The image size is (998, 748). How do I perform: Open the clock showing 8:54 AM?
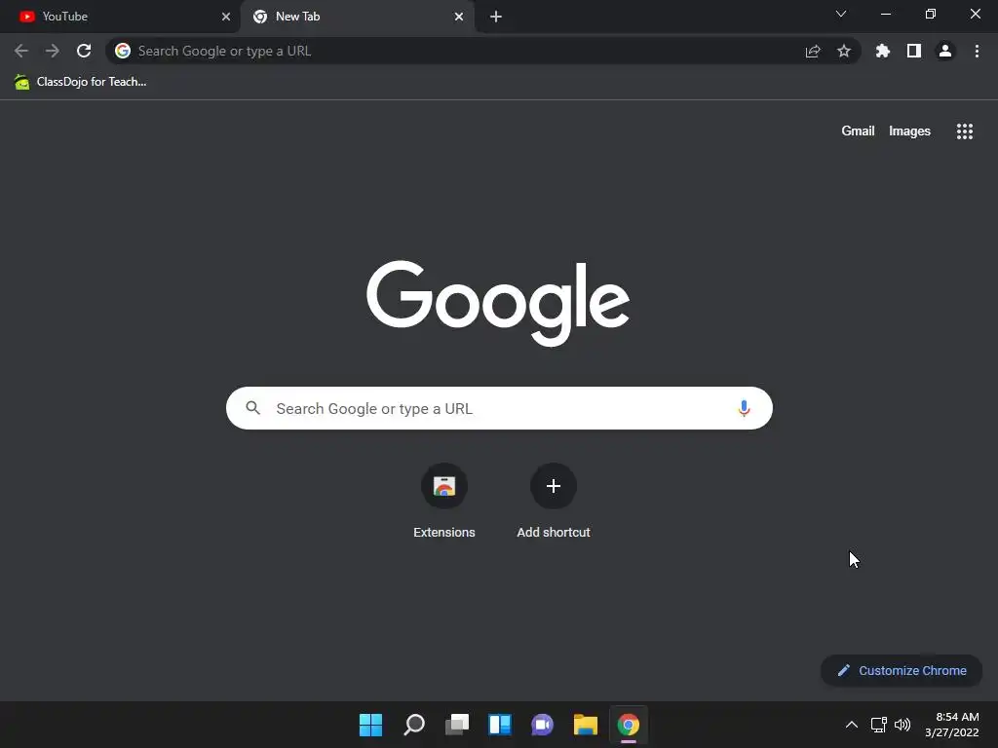pos(952,725)
